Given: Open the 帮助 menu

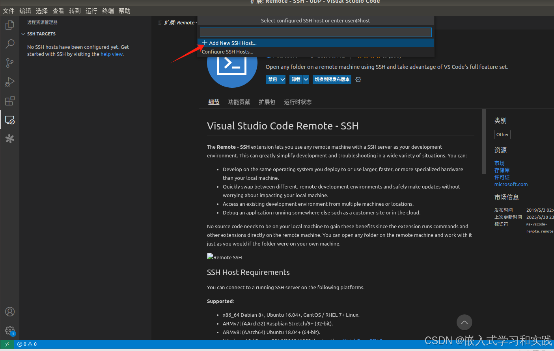Looking at the screenshot, I should point(124,11).
